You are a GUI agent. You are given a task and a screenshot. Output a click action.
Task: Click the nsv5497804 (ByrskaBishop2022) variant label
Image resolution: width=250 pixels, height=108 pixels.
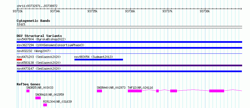coord(41,39)
